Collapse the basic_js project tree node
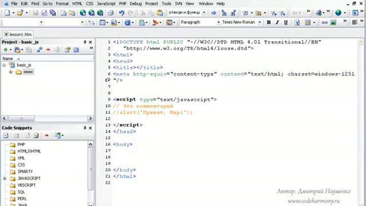Screen dimensions: 366x206 (x=4, y=65)
